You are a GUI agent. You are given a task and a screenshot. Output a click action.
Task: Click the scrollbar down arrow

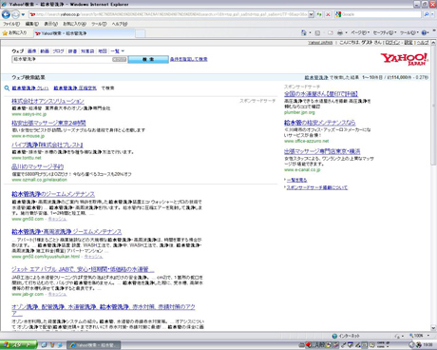[433, 328]
